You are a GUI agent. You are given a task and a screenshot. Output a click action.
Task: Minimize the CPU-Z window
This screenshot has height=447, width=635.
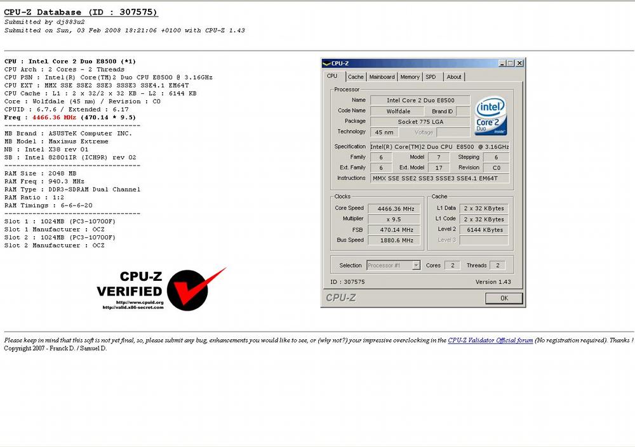[x=502, y=63]
